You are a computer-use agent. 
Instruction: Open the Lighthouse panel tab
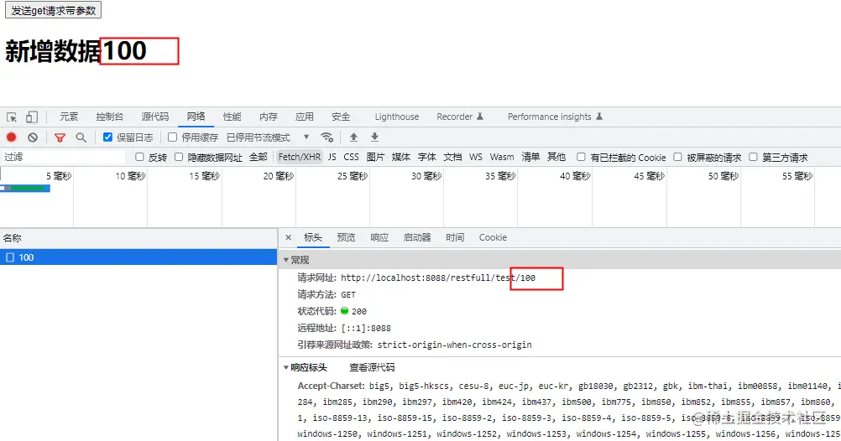(397, 117)
